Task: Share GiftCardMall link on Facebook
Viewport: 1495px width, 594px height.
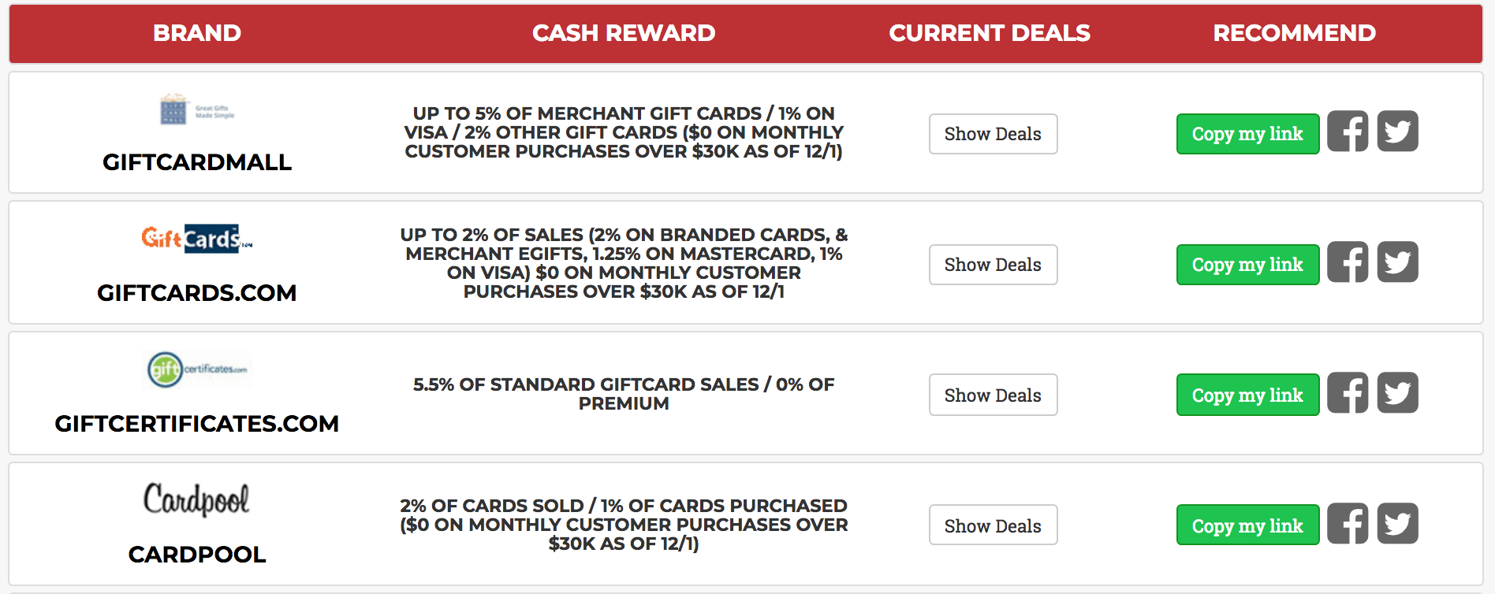Action: pos(1348,131)
